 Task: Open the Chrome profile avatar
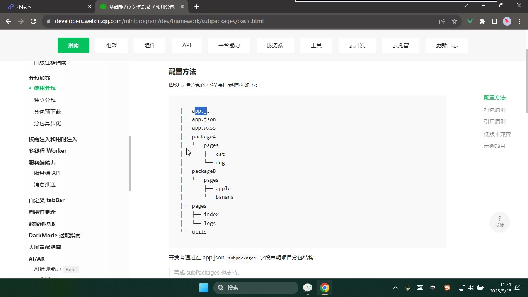[507, 21]
